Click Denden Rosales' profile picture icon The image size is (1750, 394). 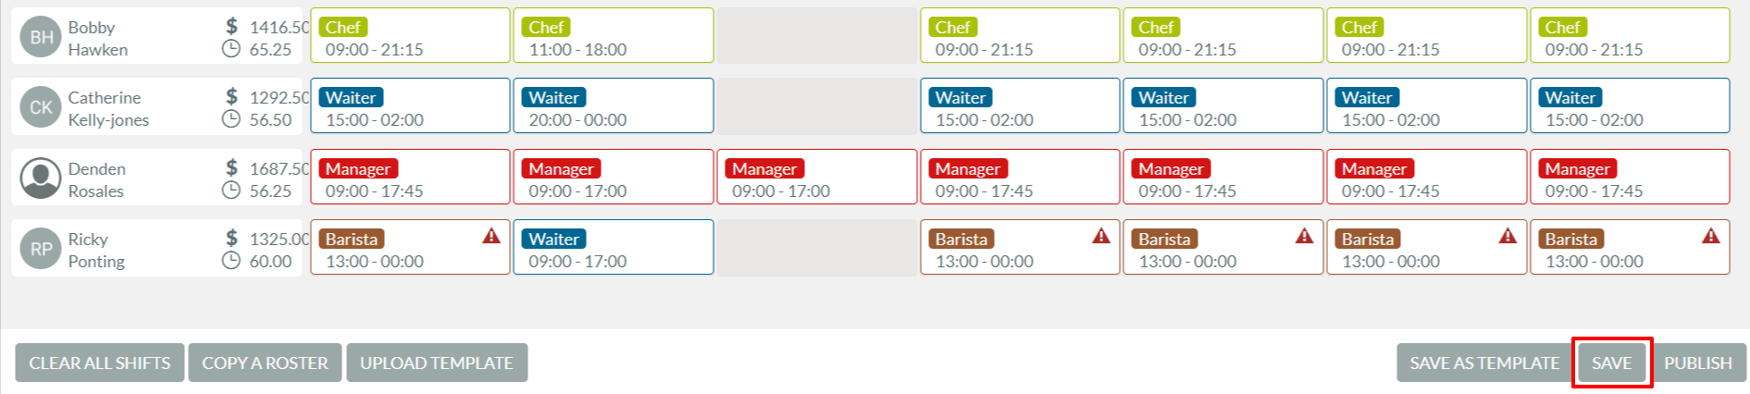[x=41, y=179]
